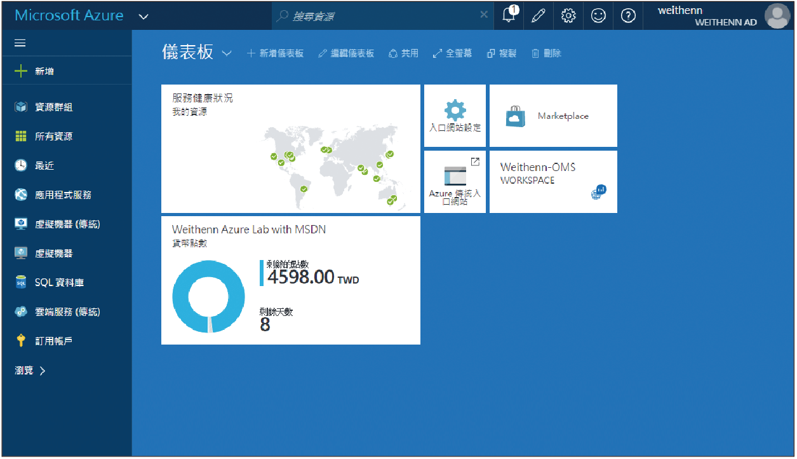The width and height of the screenshot is (797, 459).
Task: Open the weithenn account avatar menu
Action: click(x=777, y=16)
